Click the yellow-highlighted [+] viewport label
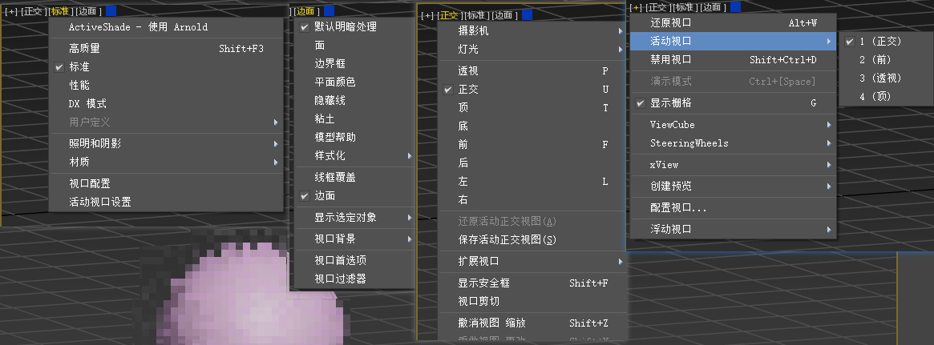Image resolution: width=934 pixels, height=345 pixels. (x=637, y=7)
